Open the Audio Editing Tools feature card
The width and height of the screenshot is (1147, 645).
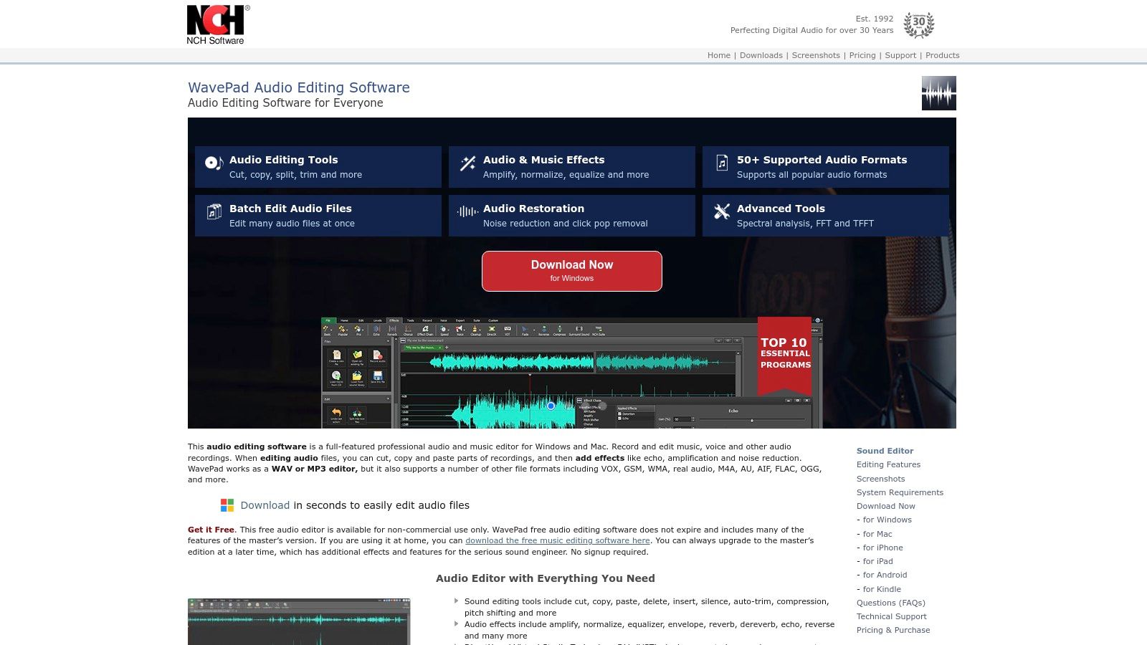tap(318, 167)
